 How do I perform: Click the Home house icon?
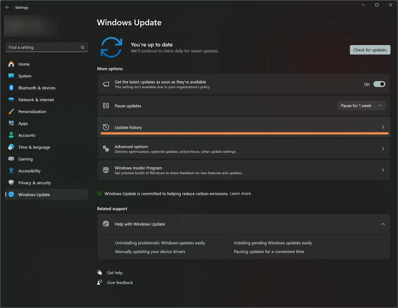pyautogui.click(x=11, y=64)
